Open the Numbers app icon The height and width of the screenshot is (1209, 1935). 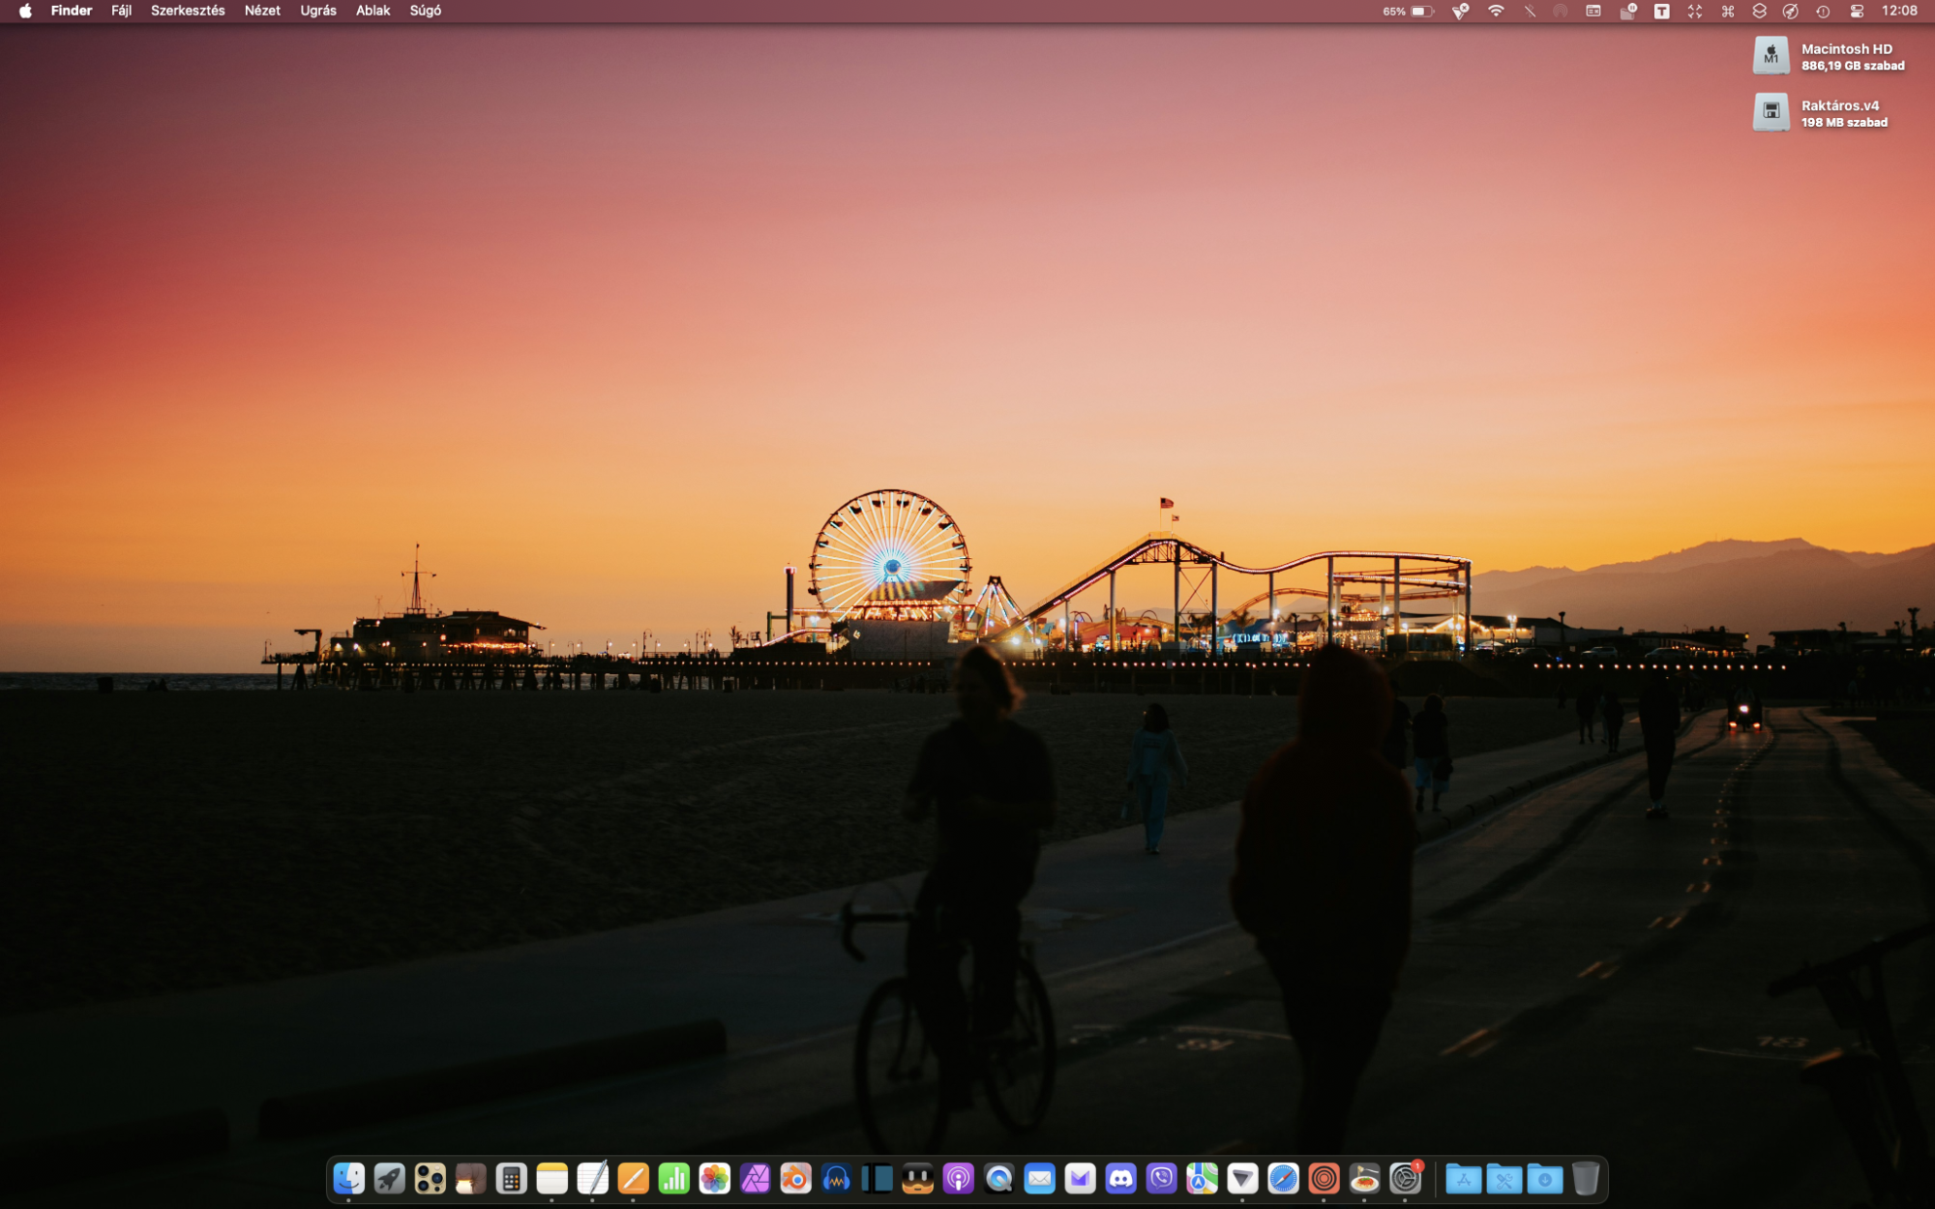673,1178
